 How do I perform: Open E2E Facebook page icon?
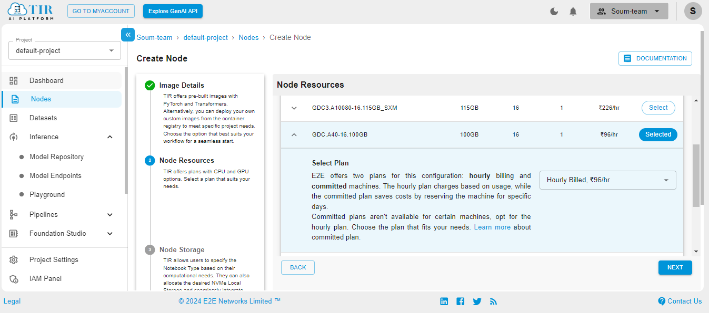pos(461,301)
